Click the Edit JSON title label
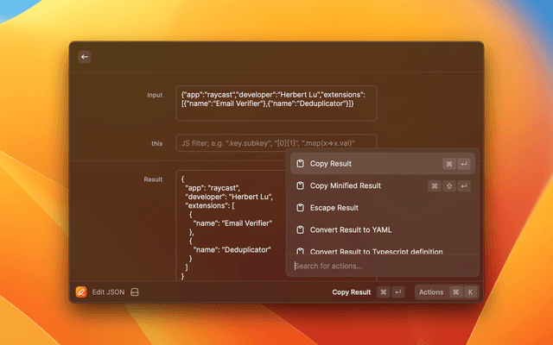The image size is (553, 345). (x=109, y=292)
